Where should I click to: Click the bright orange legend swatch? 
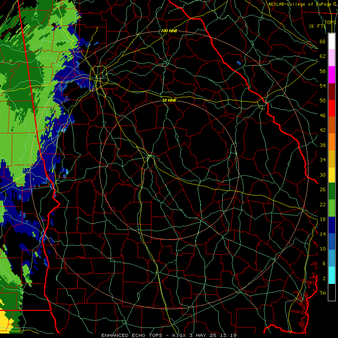(x=332, y=142)
